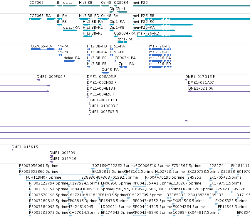Click EST RP003056061.5prime
The image size is (250, 217).
point(38,166)
